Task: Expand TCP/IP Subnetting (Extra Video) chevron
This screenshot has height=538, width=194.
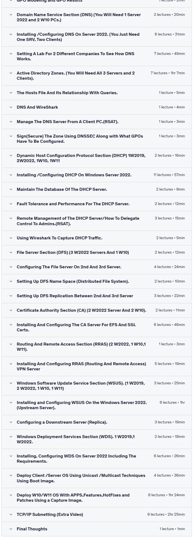Action: tap(11, 515)
